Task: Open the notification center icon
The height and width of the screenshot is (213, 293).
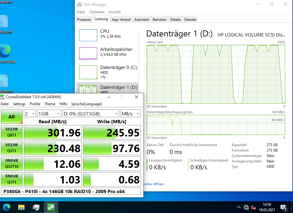Action: click(x=283, y=207)
